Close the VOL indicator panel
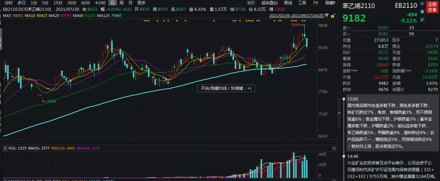This screenshot has height=181, width=440. pyautogui.click(x=334, y=148)
